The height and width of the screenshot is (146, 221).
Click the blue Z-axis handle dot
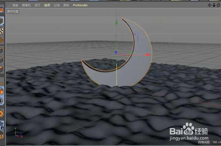pyautogui.click(x=116, y=52)
